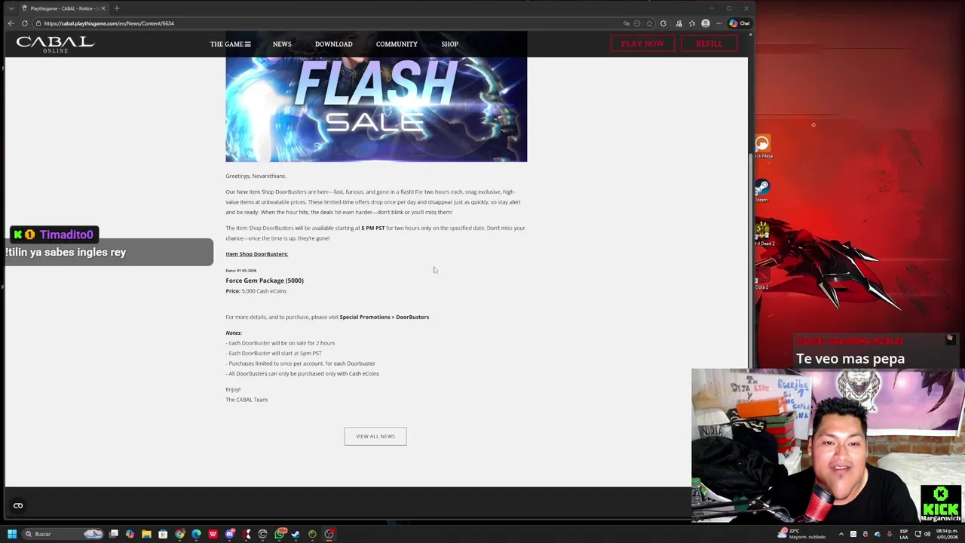Screen dimensions: 965x543
Task: Click the Kick Margarovich logo overlay
Action: point(941,503)
